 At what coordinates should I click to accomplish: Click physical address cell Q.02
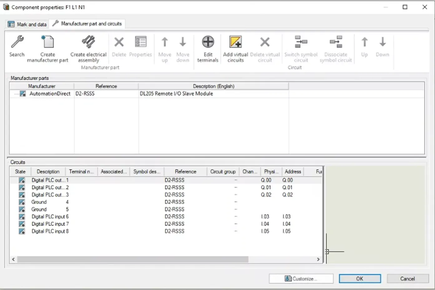tap(266, 195)
